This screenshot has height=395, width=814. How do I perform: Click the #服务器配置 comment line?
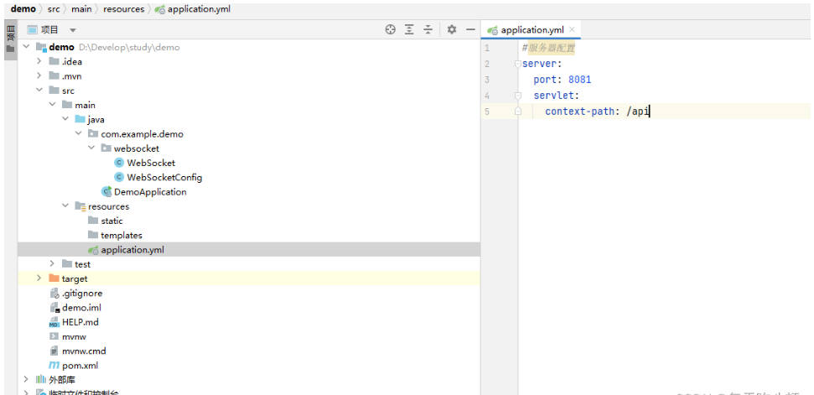[548, 49]
